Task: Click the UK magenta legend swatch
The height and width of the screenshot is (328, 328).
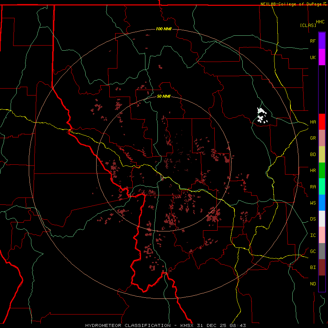Action: pyautogui.click(x=322, y=57)
